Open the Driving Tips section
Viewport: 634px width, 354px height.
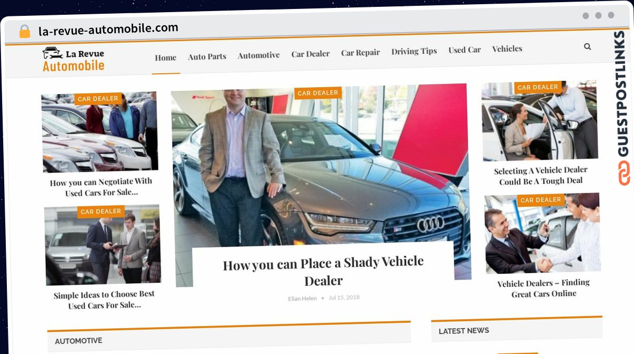[x=414, y=51]
